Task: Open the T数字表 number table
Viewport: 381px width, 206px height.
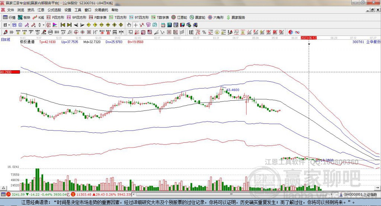Action: 161,17
